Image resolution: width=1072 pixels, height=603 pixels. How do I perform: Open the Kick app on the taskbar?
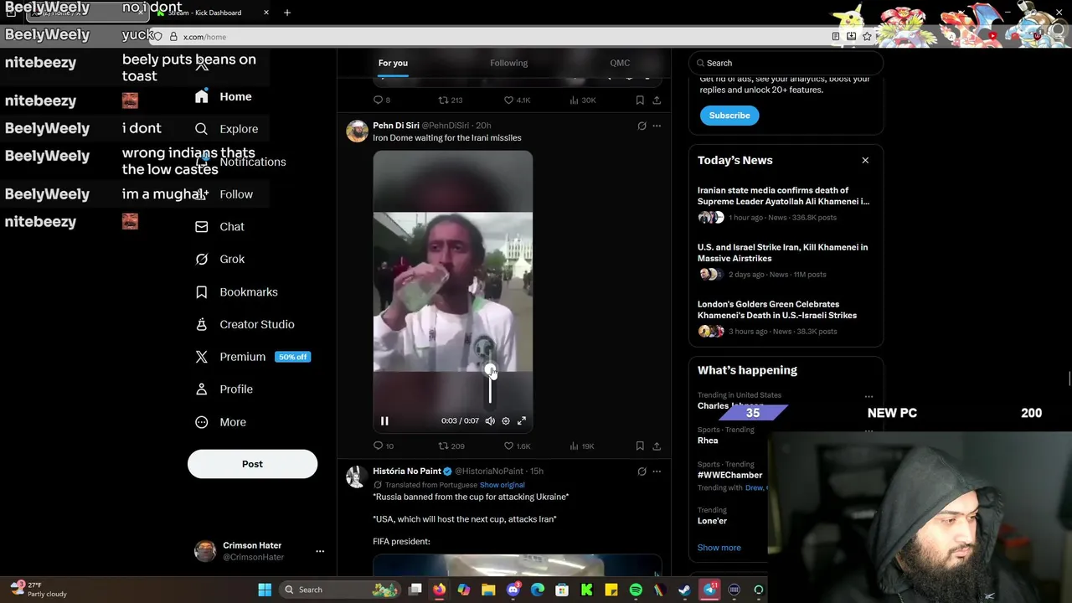coord(586,590)
